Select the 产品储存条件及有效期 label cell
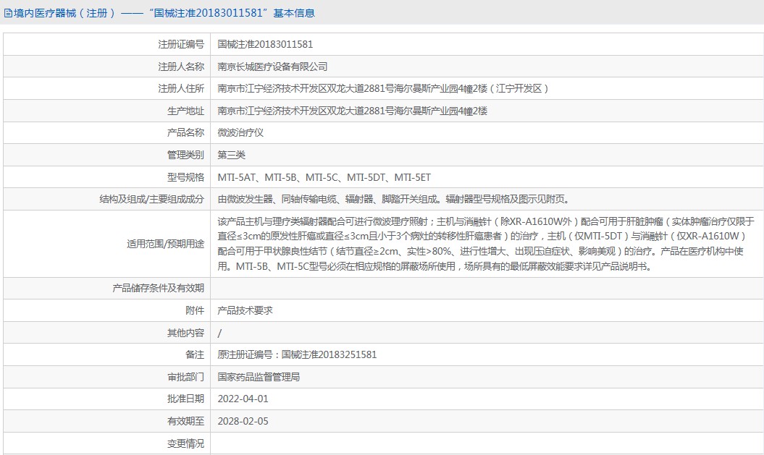Screen dimensions: 764x455 (x=106, y=288)
